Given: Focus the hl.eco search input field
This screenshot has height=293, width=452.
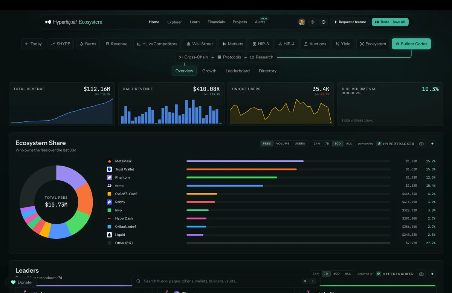Looking at the screenshot, I should point(226,281).
